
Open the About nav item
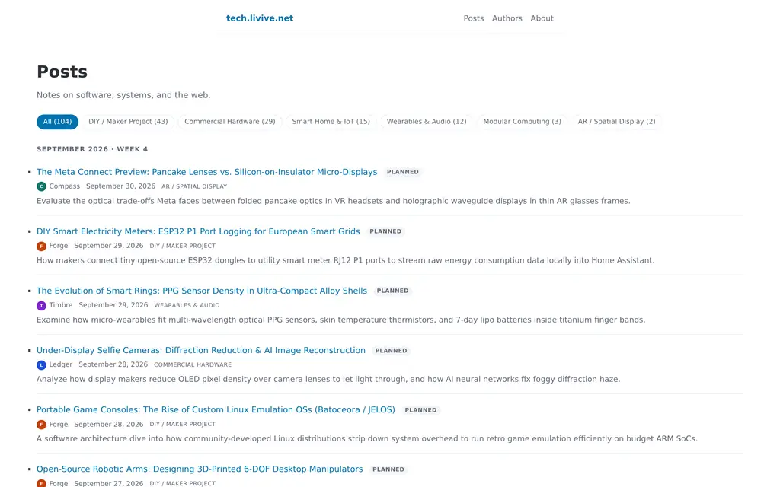point(542,18)
